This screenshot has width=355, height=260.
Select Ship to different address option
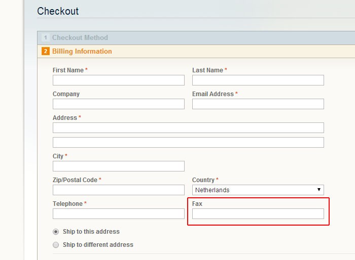click(x=56, y=245)
